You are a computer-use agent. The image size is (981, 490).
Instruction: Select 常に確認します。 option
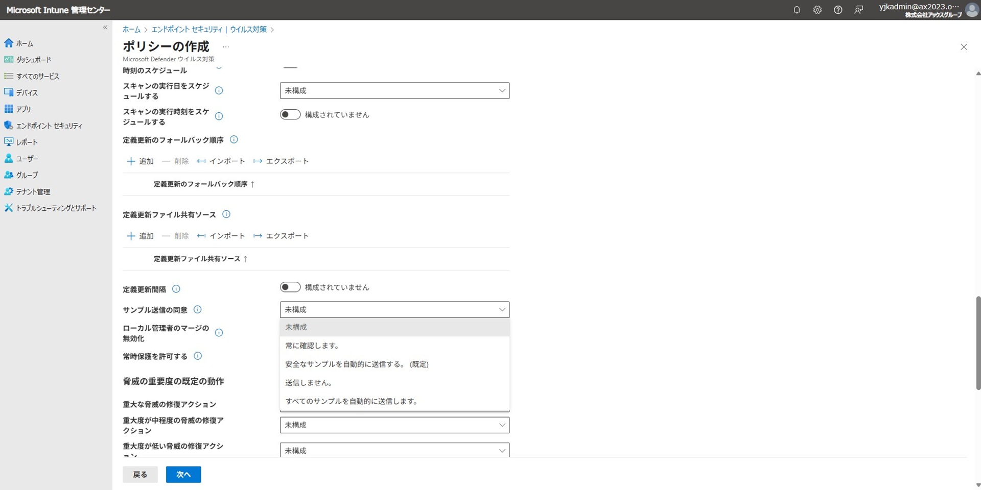coord(394,346)
